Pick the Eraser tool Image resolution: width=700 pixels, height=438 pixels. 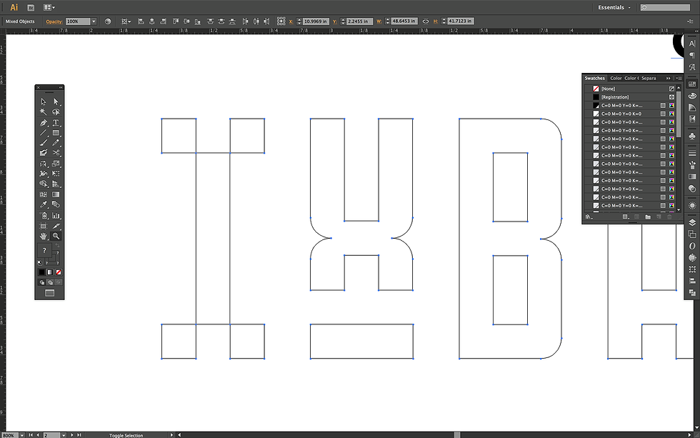tap(44, 153)
